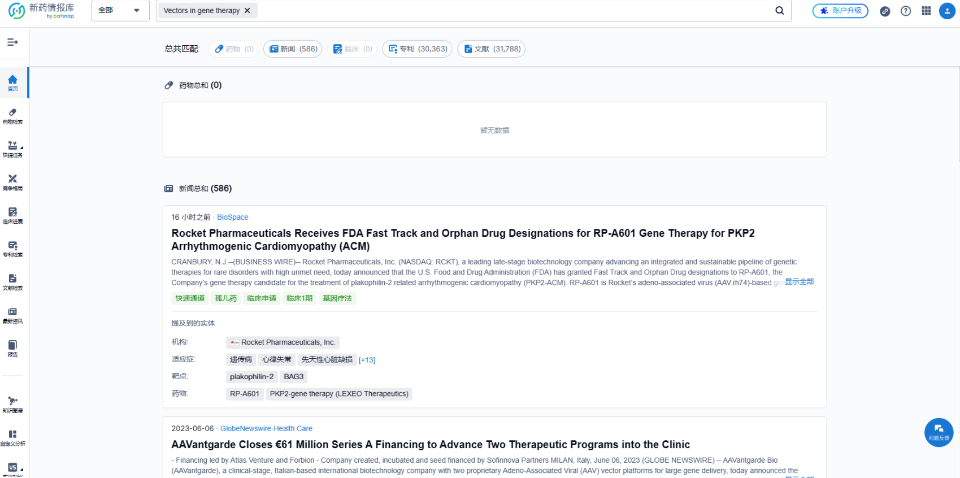Open the Rocket Pharmaceuticals FDA Fast Track article
Viewport: 960px width, 478px height.
coord(463,240)
